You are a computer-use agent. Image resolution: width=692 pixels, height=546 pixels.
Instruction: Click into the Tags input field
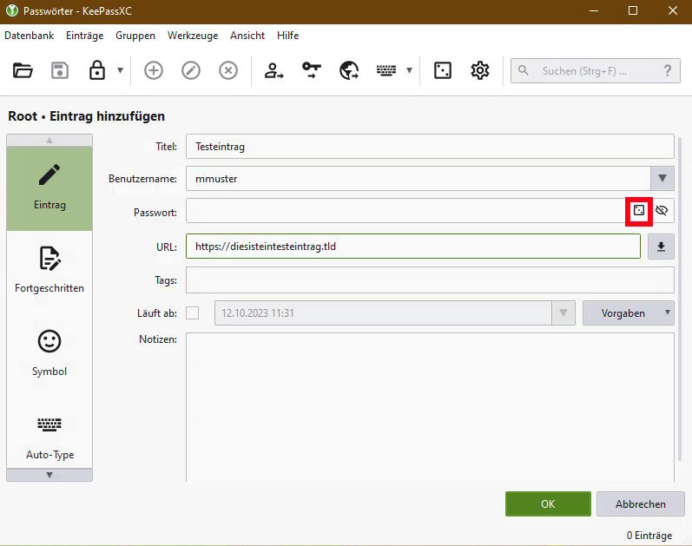pyautogui.click(x=430, y=280)
